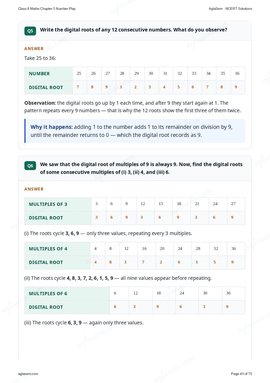Click digital root 1 under number 28

(x=121, y=87)
